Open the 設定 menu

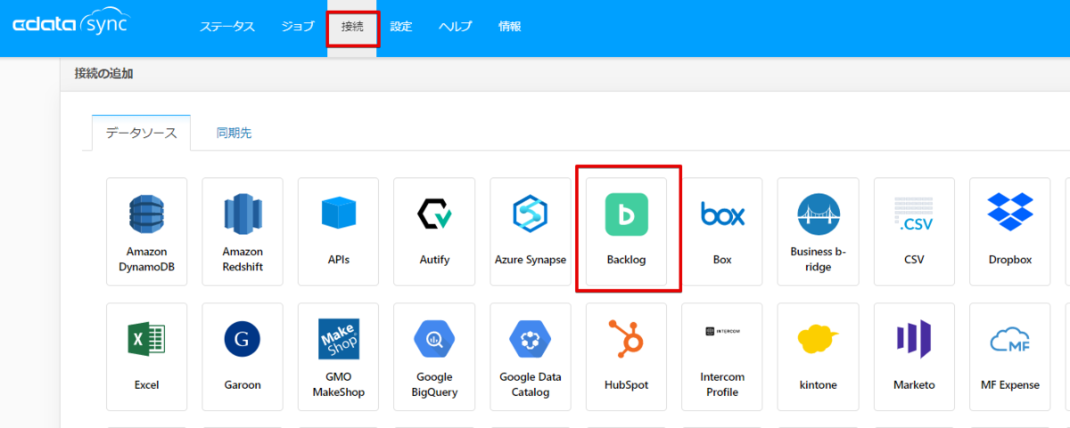[x=401, y=27]
